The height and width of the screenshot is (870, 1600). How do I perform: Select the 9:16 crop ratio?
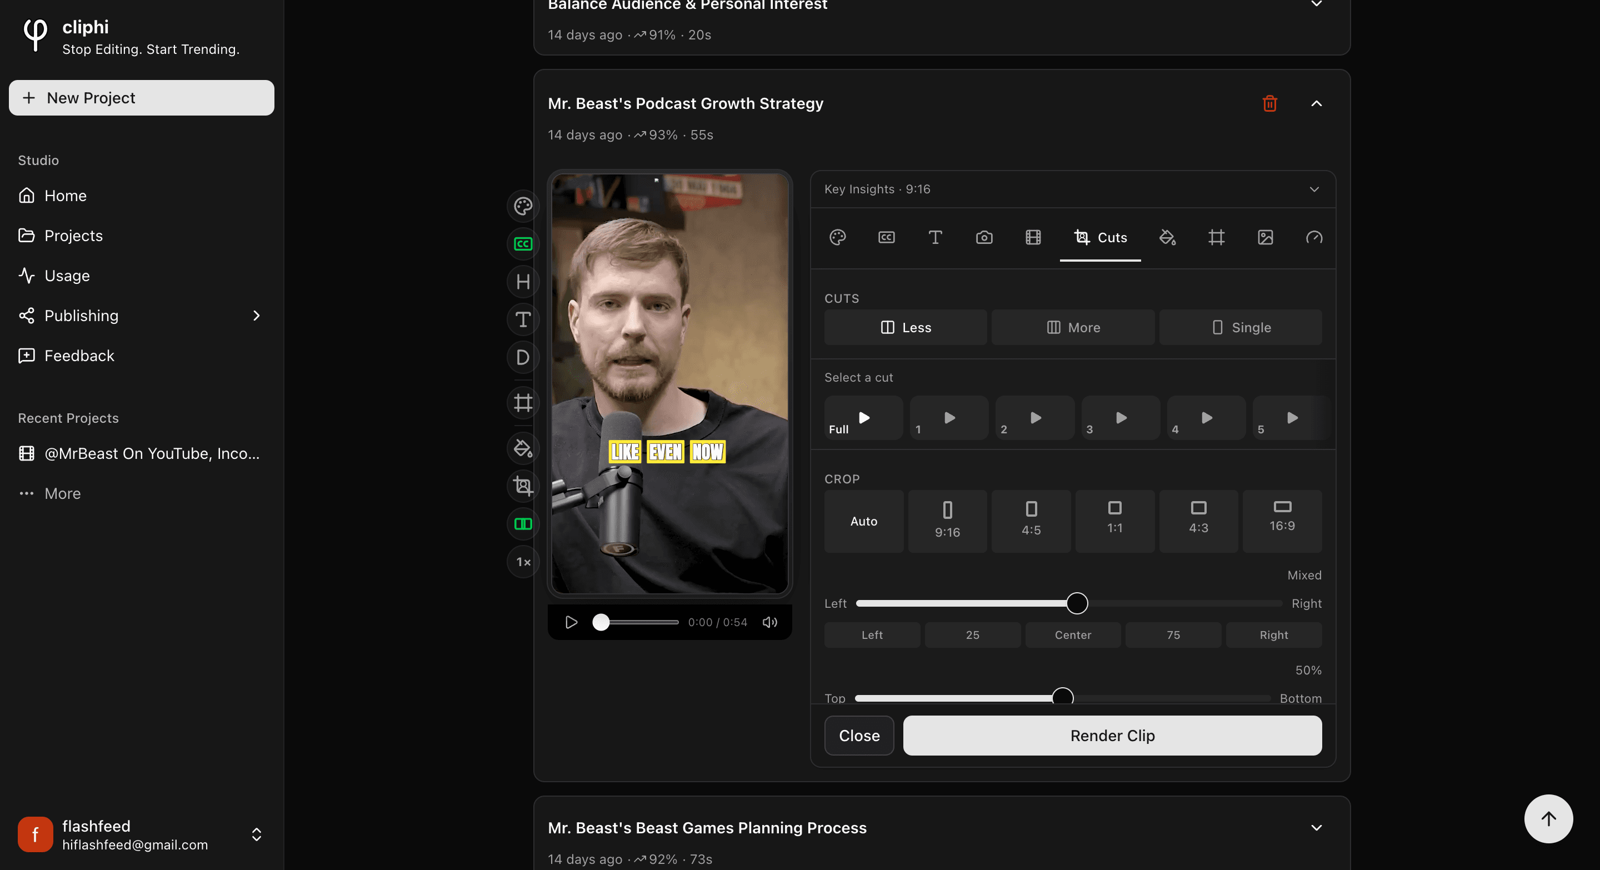(x=947, y=522)
